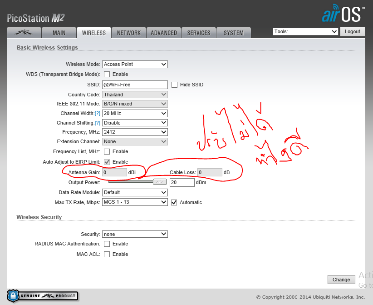Click the Logout button
Screen dimensions: 373x305
352,31
